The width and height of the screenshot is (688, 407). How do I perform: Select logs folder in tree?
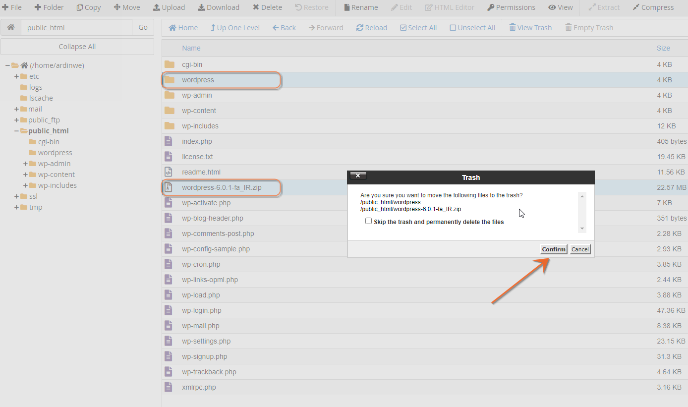36,87
